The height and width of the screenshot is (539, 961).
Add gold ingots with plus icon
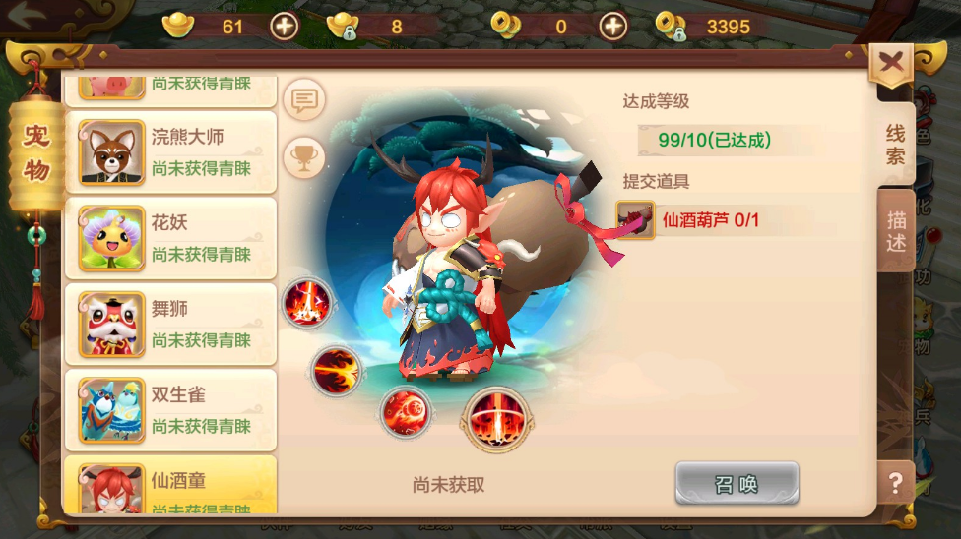(284, 27)
